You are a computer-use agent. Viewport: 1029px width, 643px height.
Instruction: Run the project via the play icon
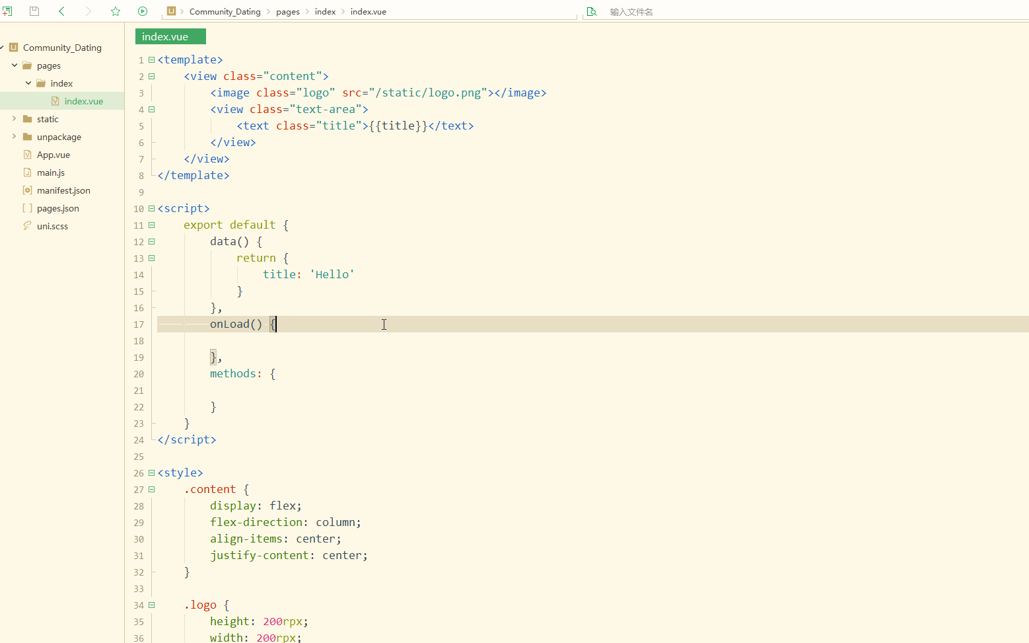pos(143,11)
